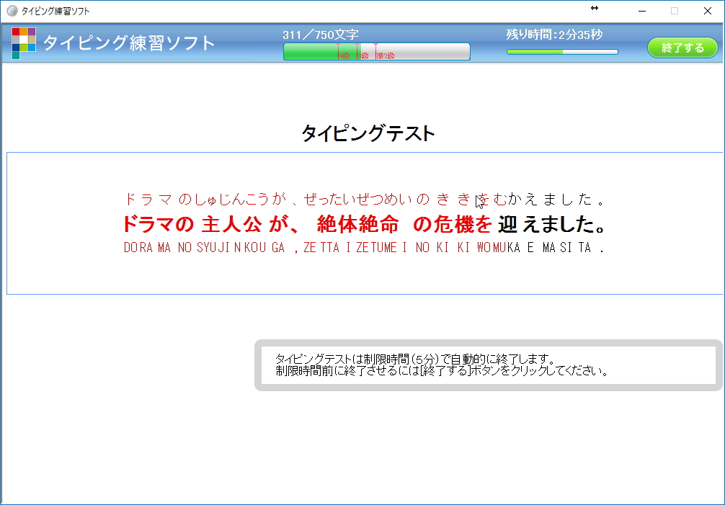Click the タイピング練習ソフト header title
This screenshot has width=725, height=505.
pyautogui.click(x=128, y=43)
